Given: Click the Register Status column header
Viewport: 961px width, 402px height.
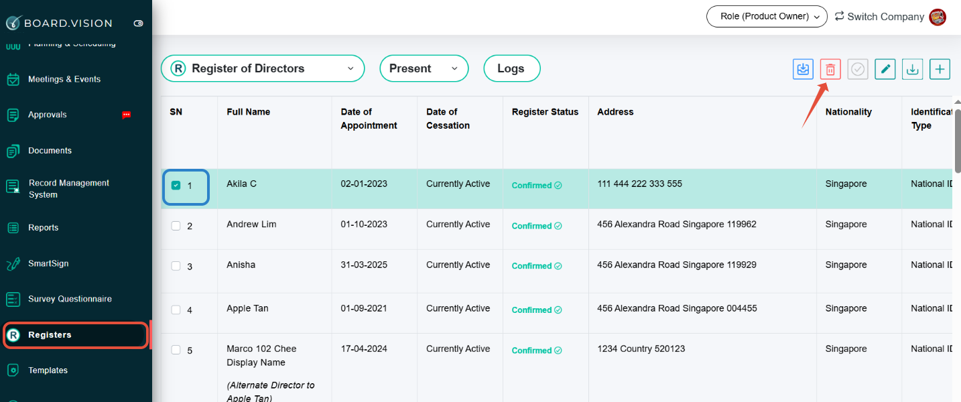Looking at the screenshot, I should pos(545,112).
